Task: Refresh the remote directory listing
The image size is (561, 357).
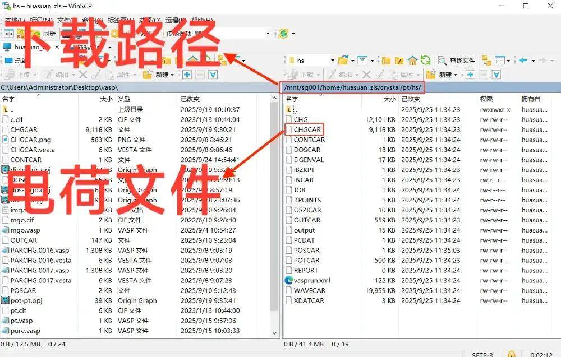Action: coord(426,61)
